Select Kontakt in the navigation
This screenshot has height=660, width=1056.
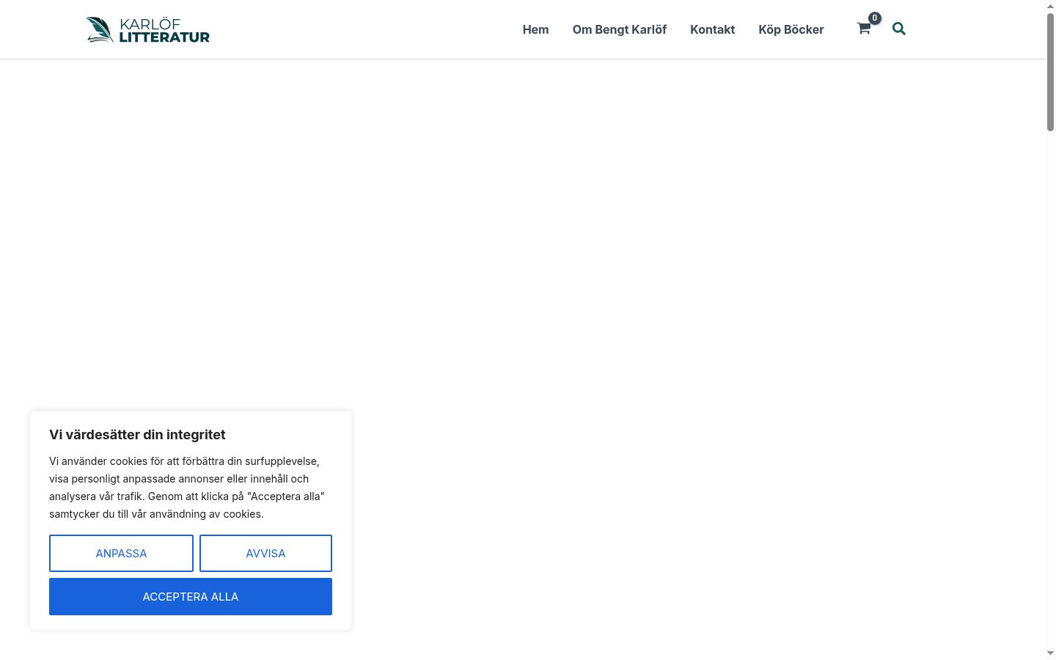712,29
